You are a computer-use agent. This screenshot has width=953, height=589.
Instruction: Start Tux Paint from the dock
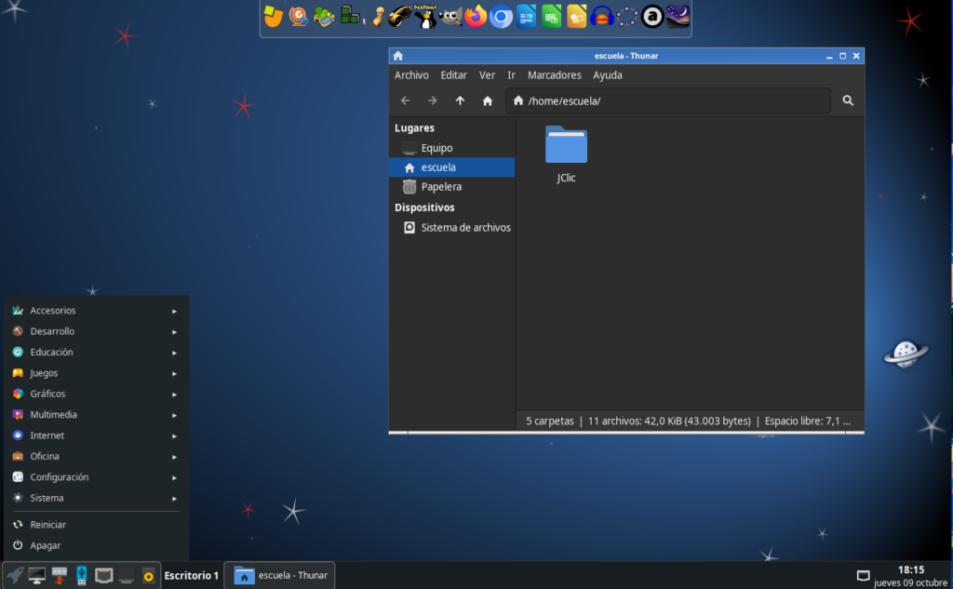425,15
